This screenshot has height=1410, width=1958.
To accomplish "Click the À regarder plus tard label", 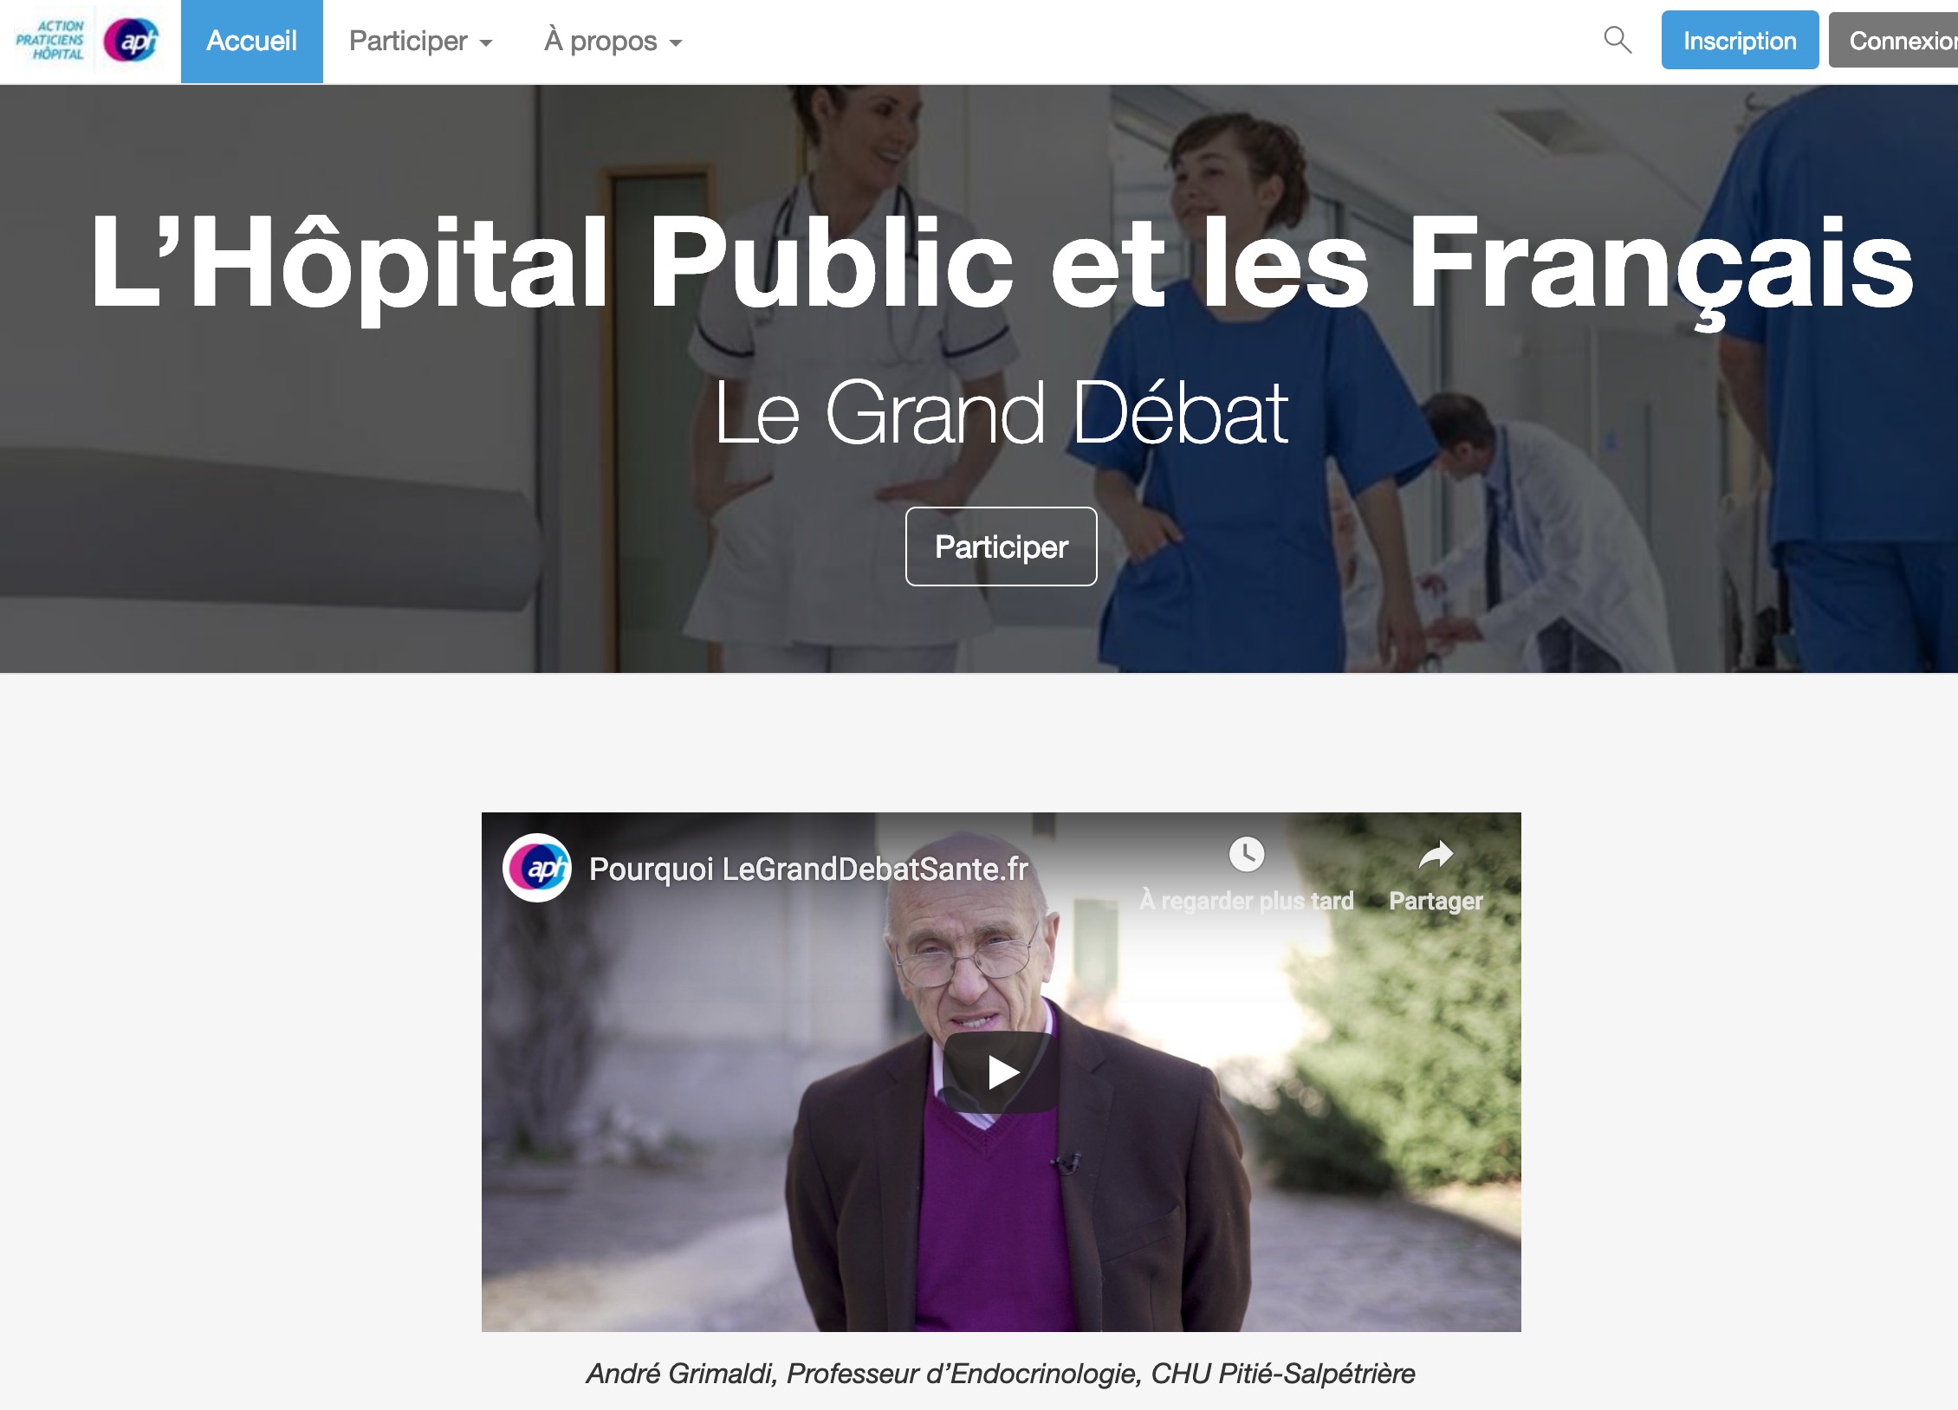I will (1247, 901).
